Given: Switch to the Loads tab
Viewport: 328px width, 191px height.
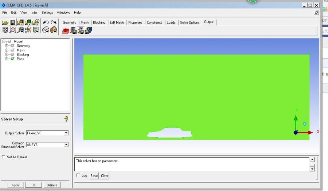Looking at the screenshot, I should (171, 22).
